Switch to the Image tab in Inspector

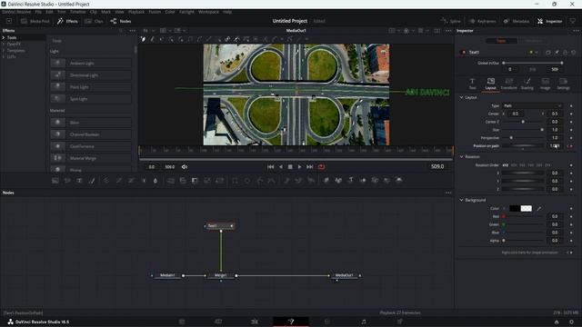pos(545,84)
